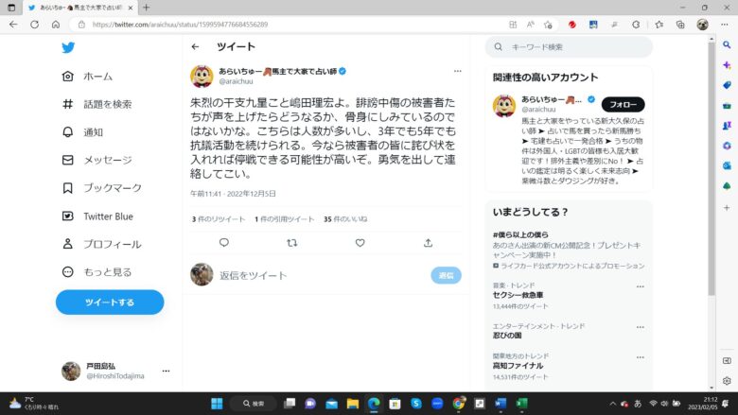Open 通知 notifications
The height and width of the screenshot is (415, 738).
pyautogui.click(x=82, y=132)
